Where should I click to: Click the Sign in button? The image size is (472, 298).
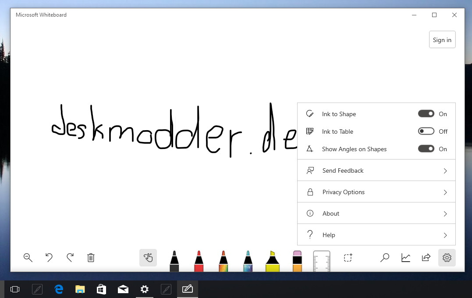pyautogui.click(x=442, y=39)
